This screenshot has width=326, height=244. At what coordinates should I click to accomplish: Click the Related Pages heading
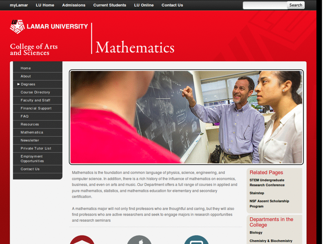pos(266,173)
